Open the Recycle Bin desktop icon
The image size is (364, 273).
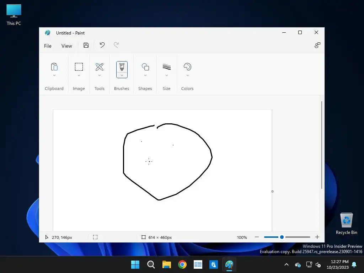pyautogui.click(x=346, y=224)
